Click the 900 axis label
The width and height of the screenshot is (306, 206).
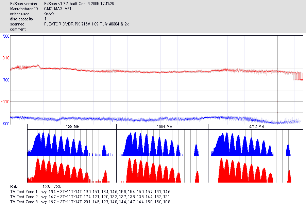click(6, 124)
